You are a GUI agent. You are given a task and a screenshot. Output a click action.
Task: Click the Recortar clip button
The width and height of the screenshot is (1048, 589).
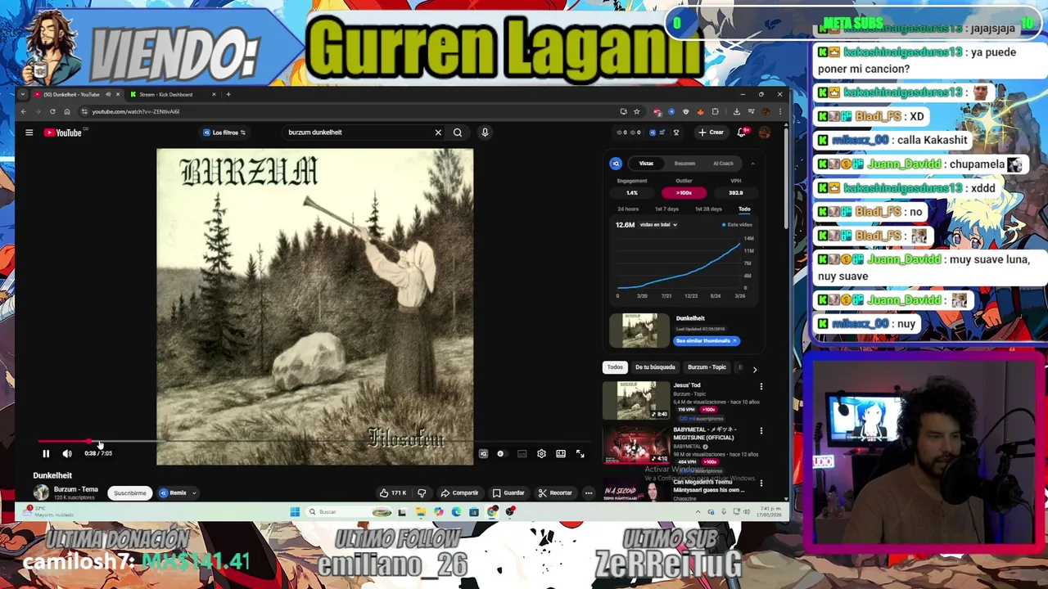555,492
